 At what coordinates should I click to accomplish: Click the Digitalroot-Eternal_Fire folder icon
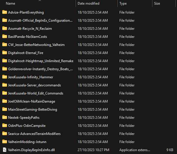[5, 53]
